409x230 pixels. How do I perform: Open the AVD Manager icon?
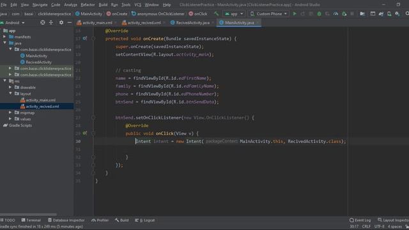click(389, 14)
